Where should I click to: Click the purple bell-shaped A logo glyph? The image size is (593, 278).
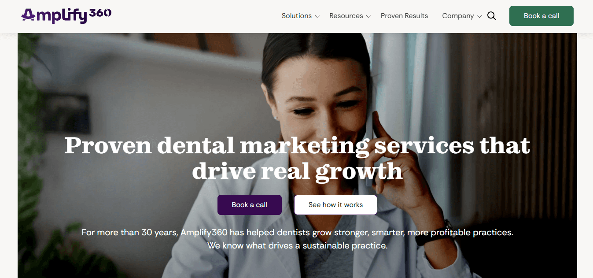click(28, 16)
